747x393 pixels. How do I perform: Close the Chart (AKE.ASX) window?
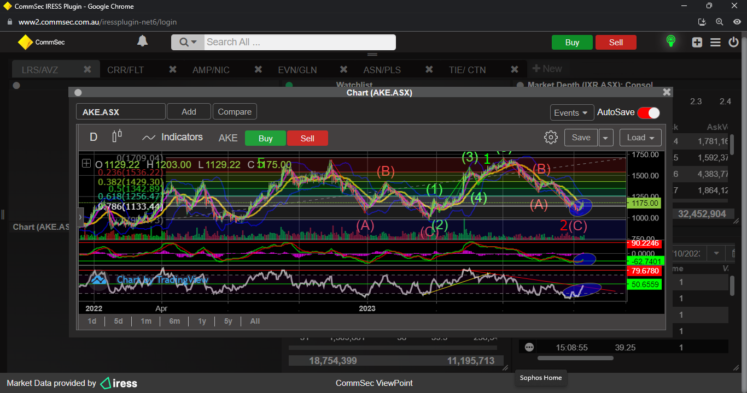coord(666,92)
